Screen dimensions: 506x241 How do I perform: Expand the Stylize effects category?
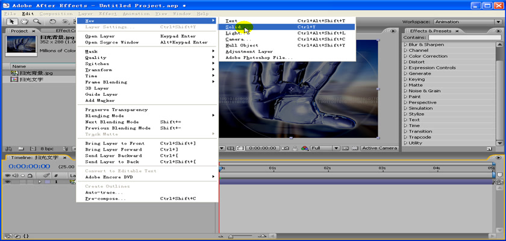point(406,114)
